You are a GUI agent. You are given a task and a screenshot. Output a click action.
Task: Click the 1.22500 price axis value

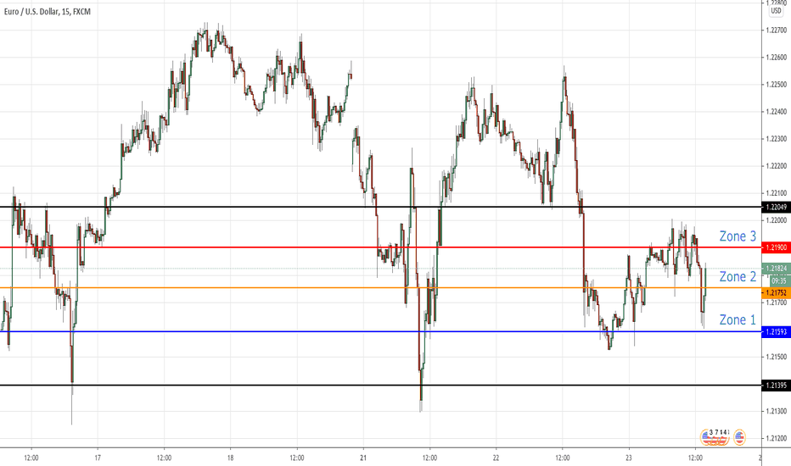click(776, 85)
